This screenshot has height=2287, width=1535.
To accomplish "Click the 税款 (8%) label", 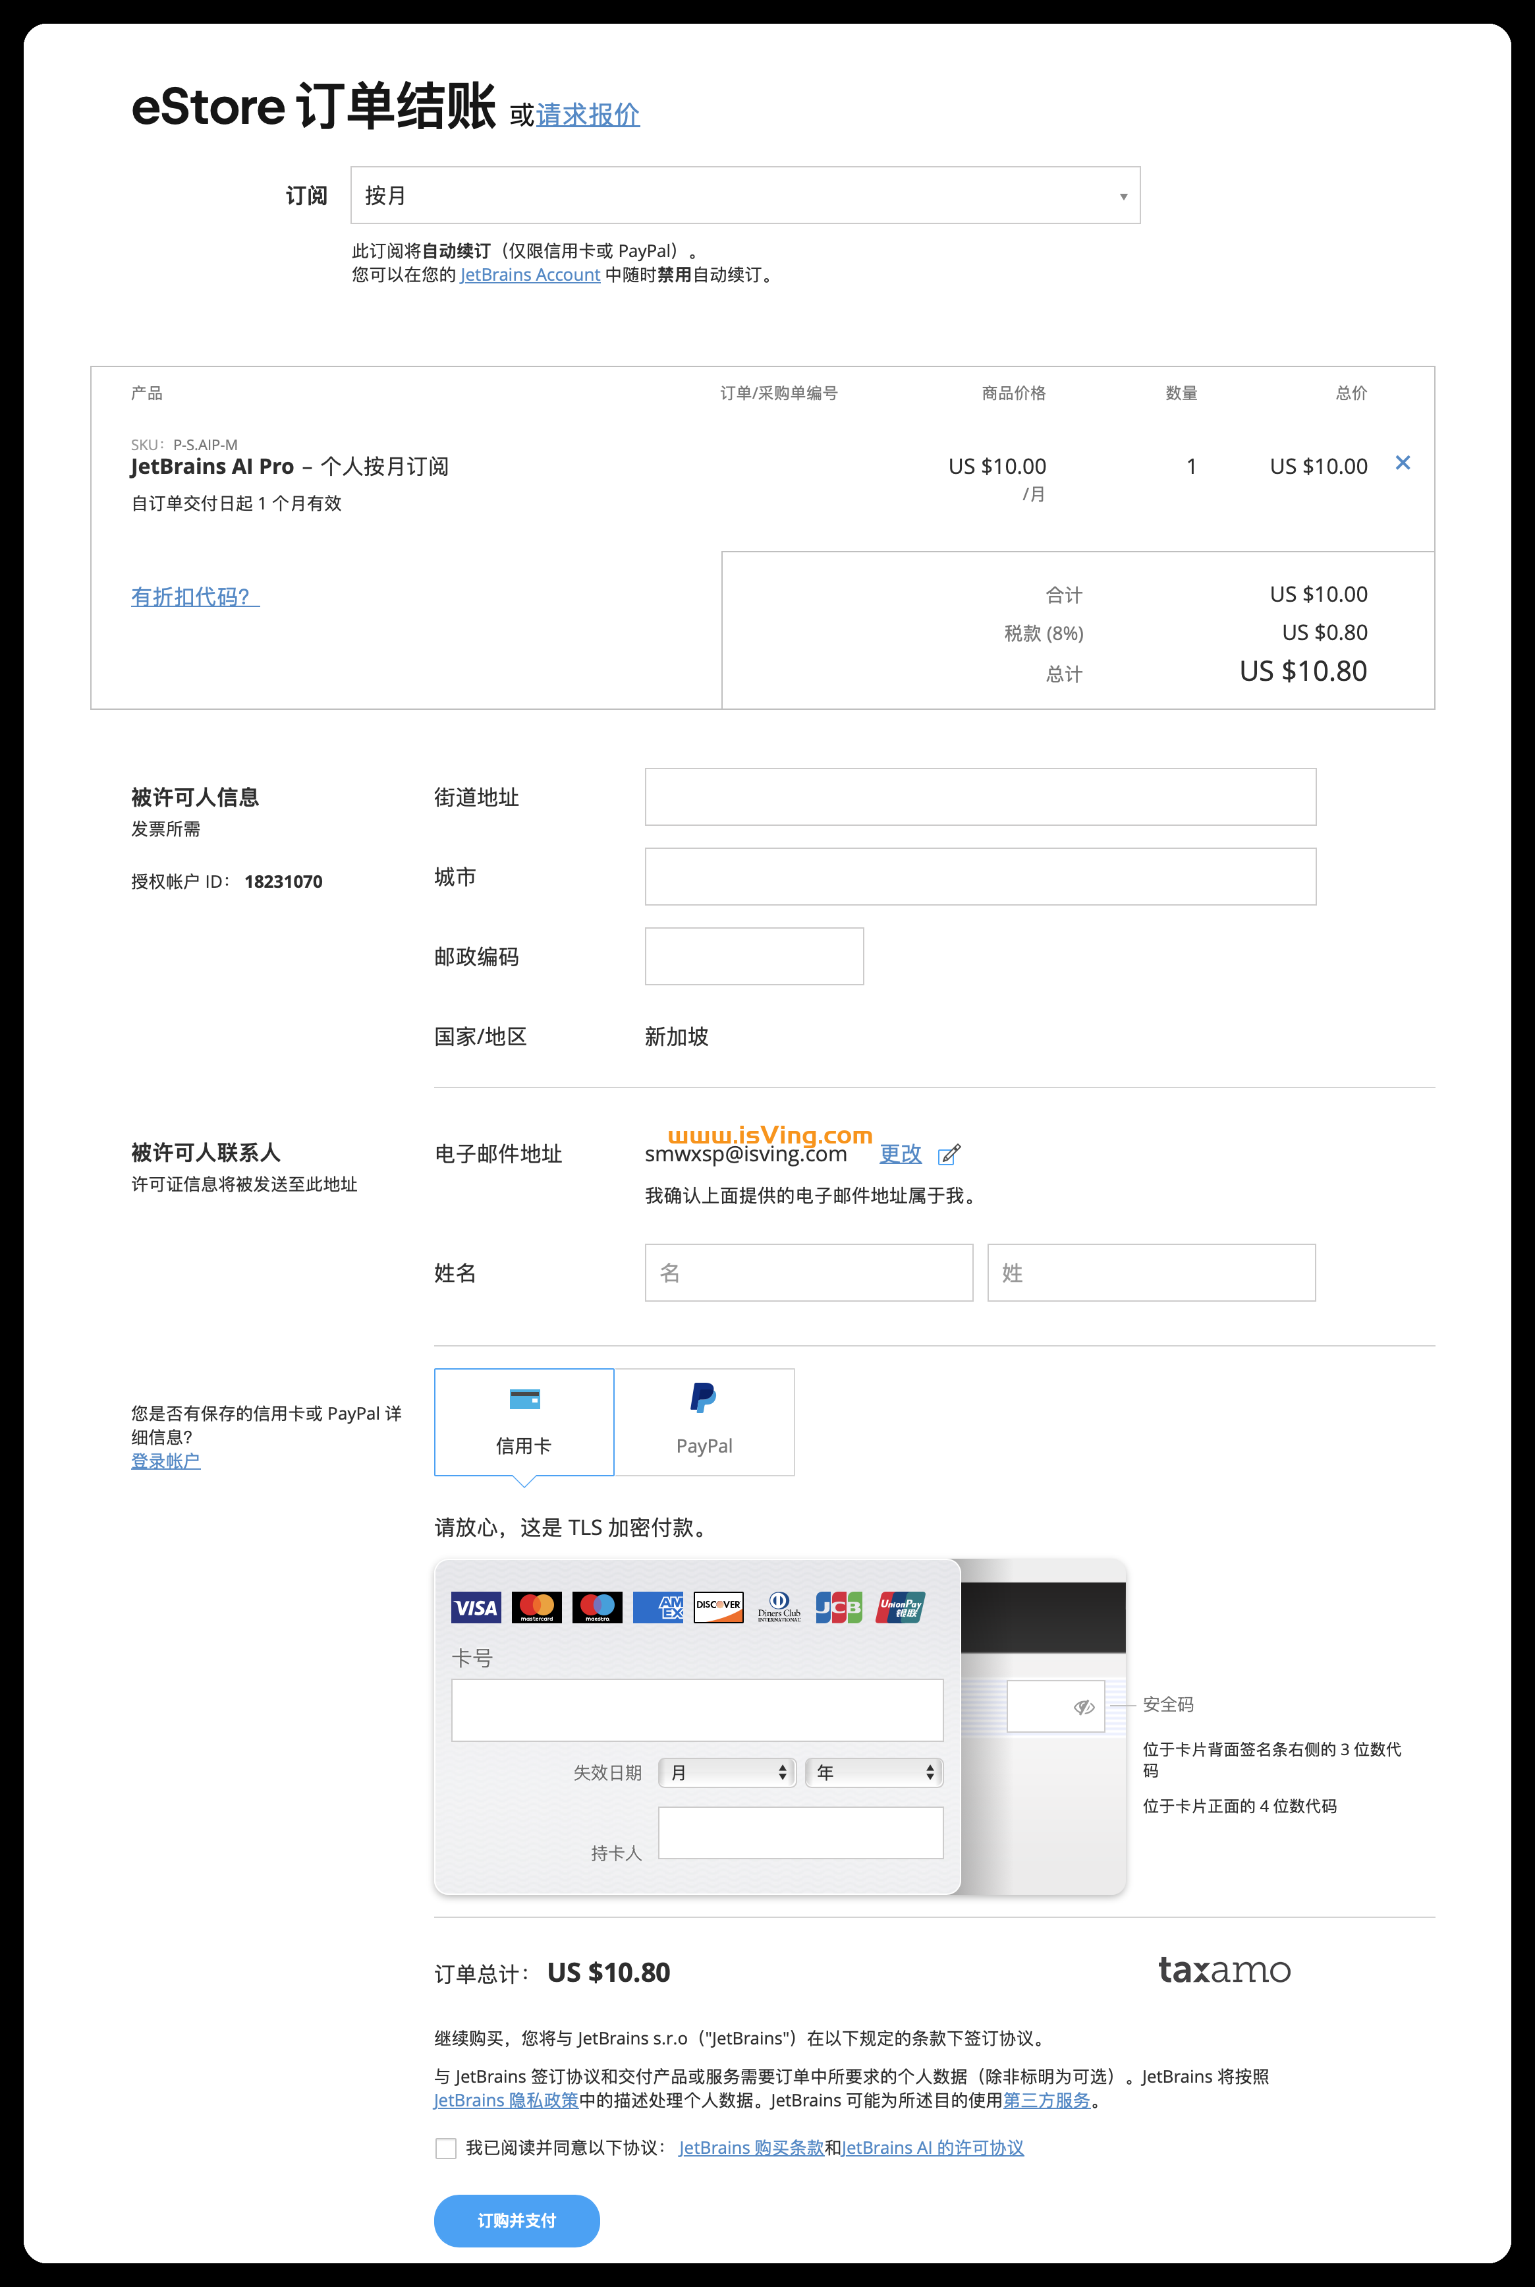I will click(x=1044, y=633).
